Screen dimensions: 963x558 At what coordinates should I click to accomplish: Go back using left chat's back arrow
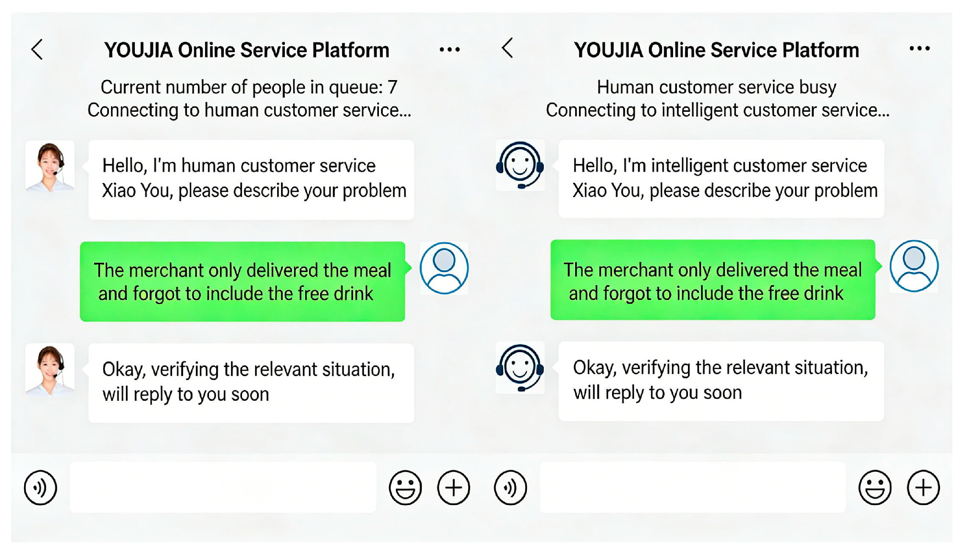pos(37,50)
